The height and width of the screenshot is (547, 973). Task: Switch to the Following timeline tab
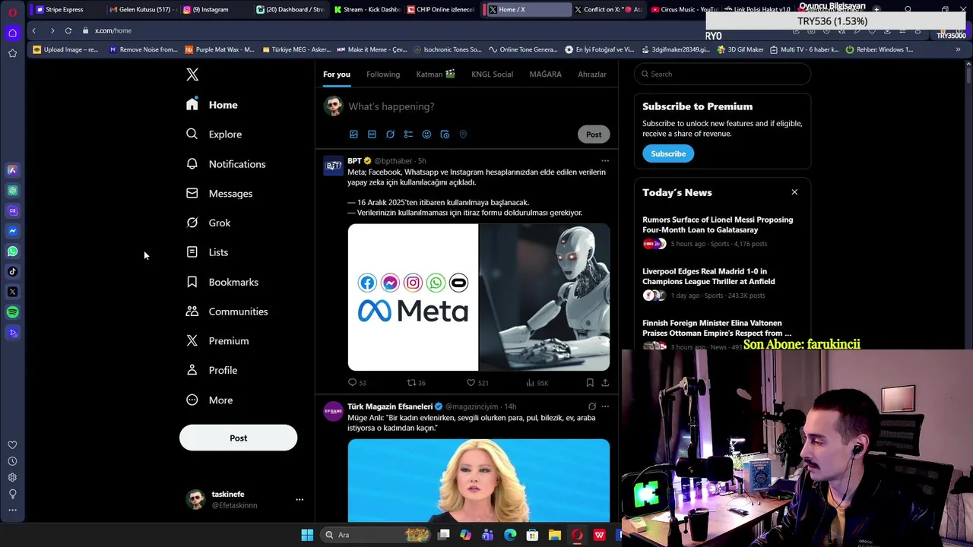click(x=383, y=74)
